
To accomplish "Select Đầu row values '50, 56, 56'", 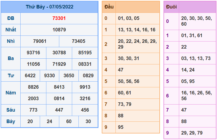I will tap(129, 81).
